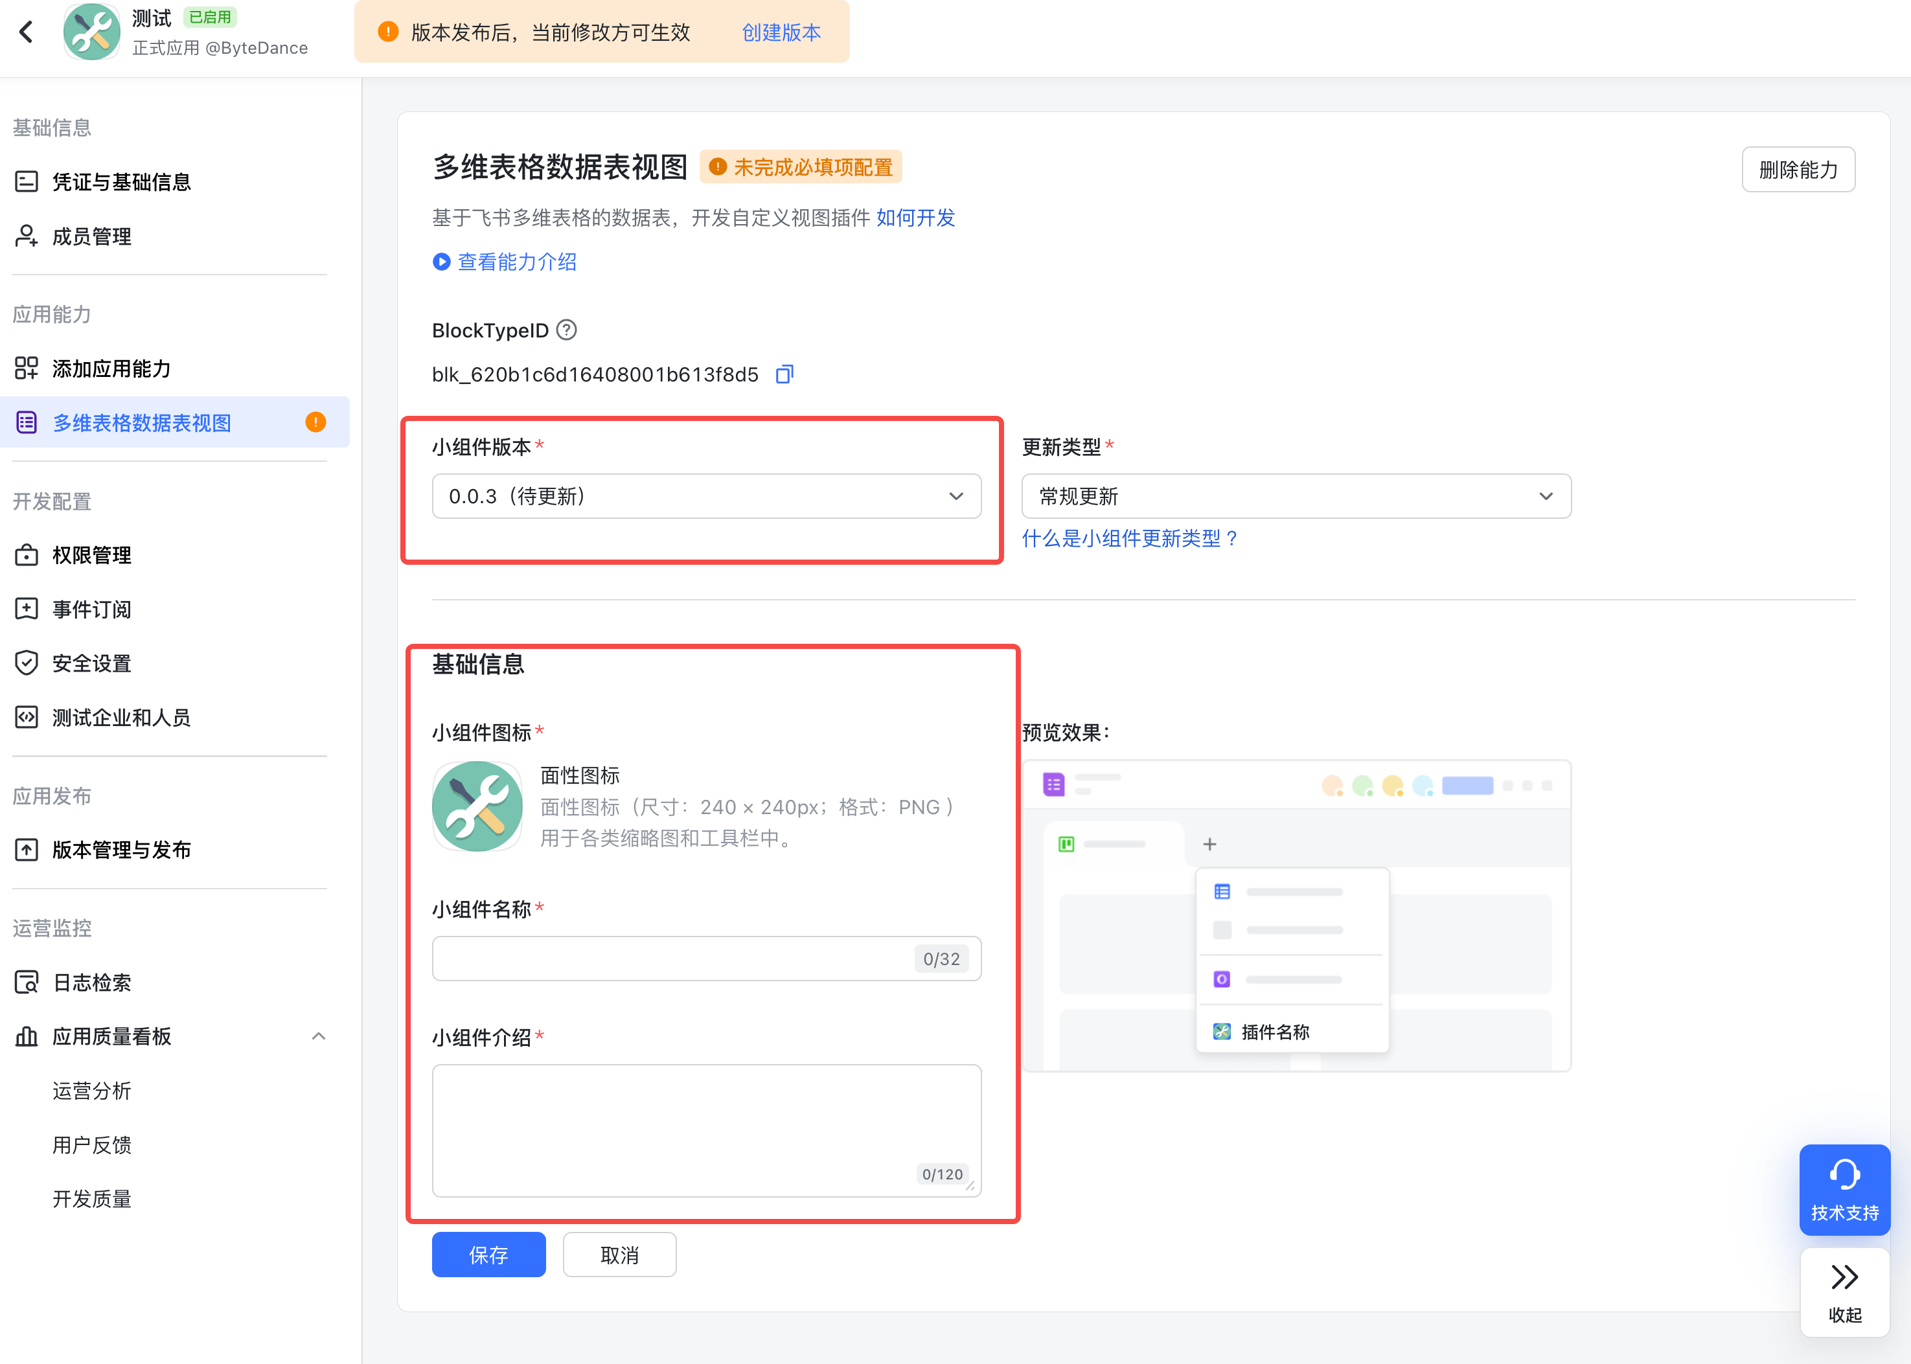Viewport: 1911px width, 1364px height.
Task: Click BlockTypeID help question icon
Action: [x=567, y=330]
